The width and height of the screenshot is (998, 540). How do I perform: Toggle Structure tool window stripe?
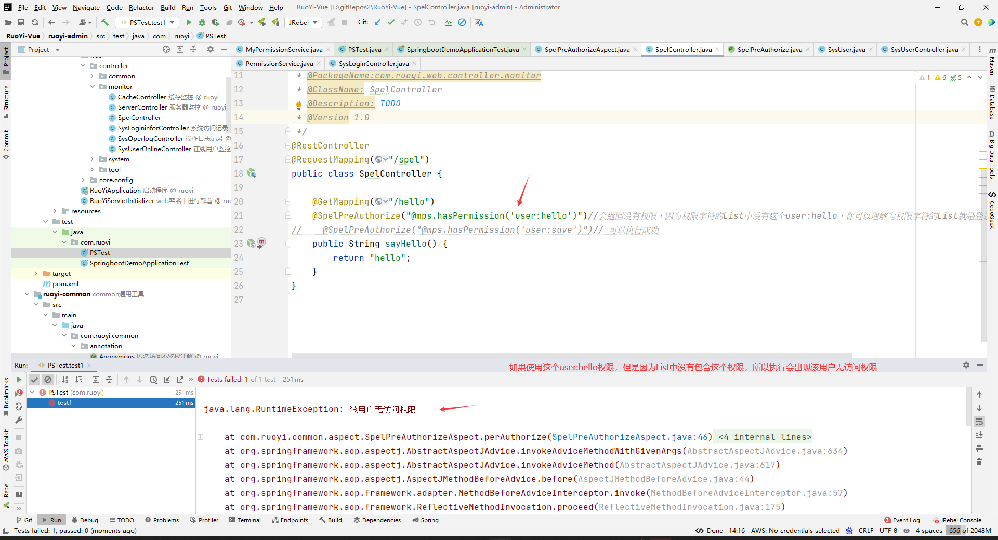point(6,102)
